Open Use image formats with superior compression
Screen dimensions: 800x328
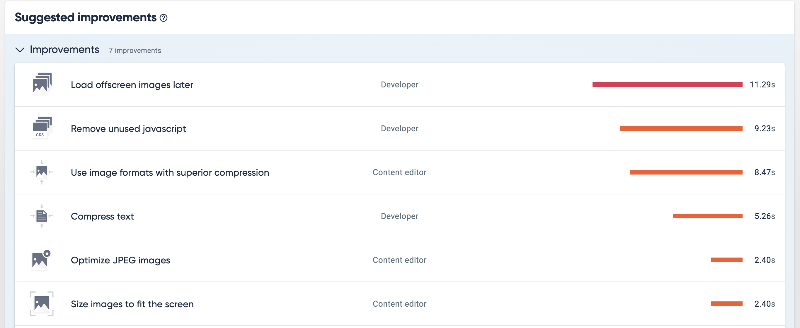pyautogui.click(x=170, y=172)
